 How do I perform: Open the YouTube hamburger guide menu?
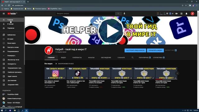click(x=4, y=14)
